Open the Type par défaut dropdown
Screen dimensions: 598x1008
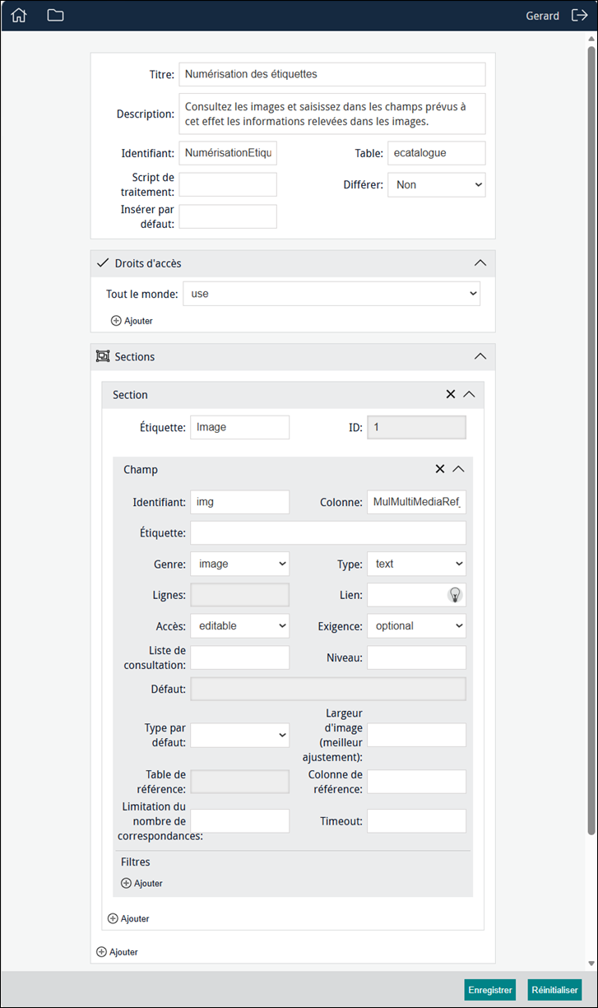pos(239,735)
